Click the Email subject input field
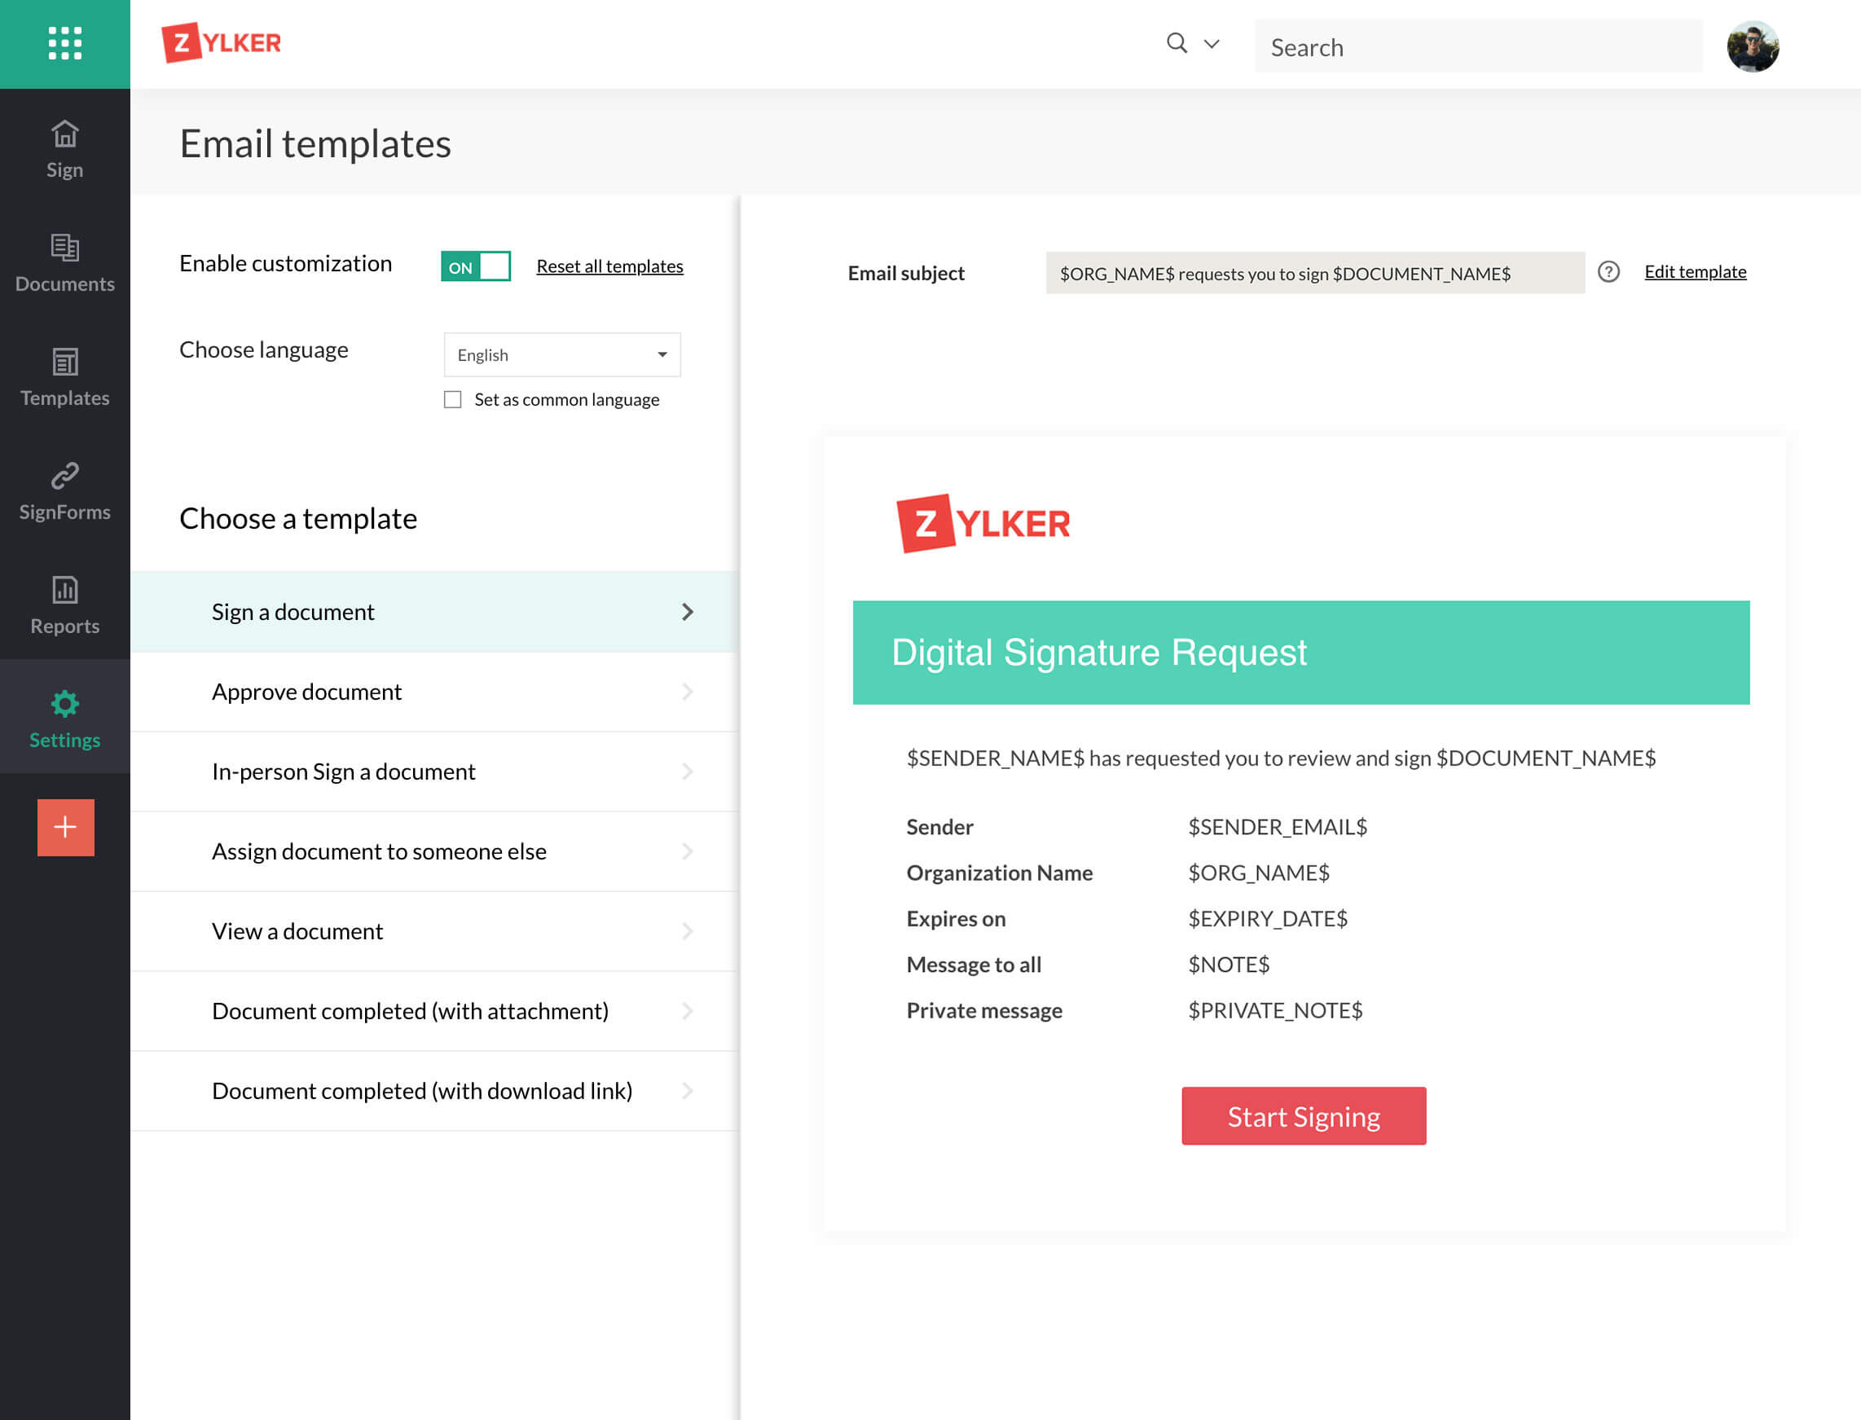This screenshot has height=1420, width=1861. (x=1313, y=271)
